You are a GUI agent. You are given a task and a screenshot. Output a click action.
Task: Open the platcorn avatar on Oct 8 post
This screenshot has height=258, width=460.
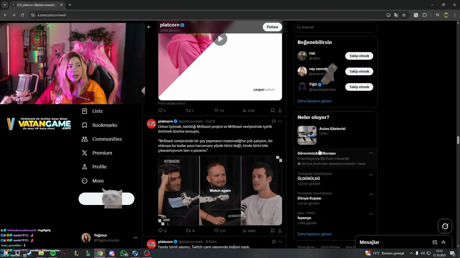151,124
